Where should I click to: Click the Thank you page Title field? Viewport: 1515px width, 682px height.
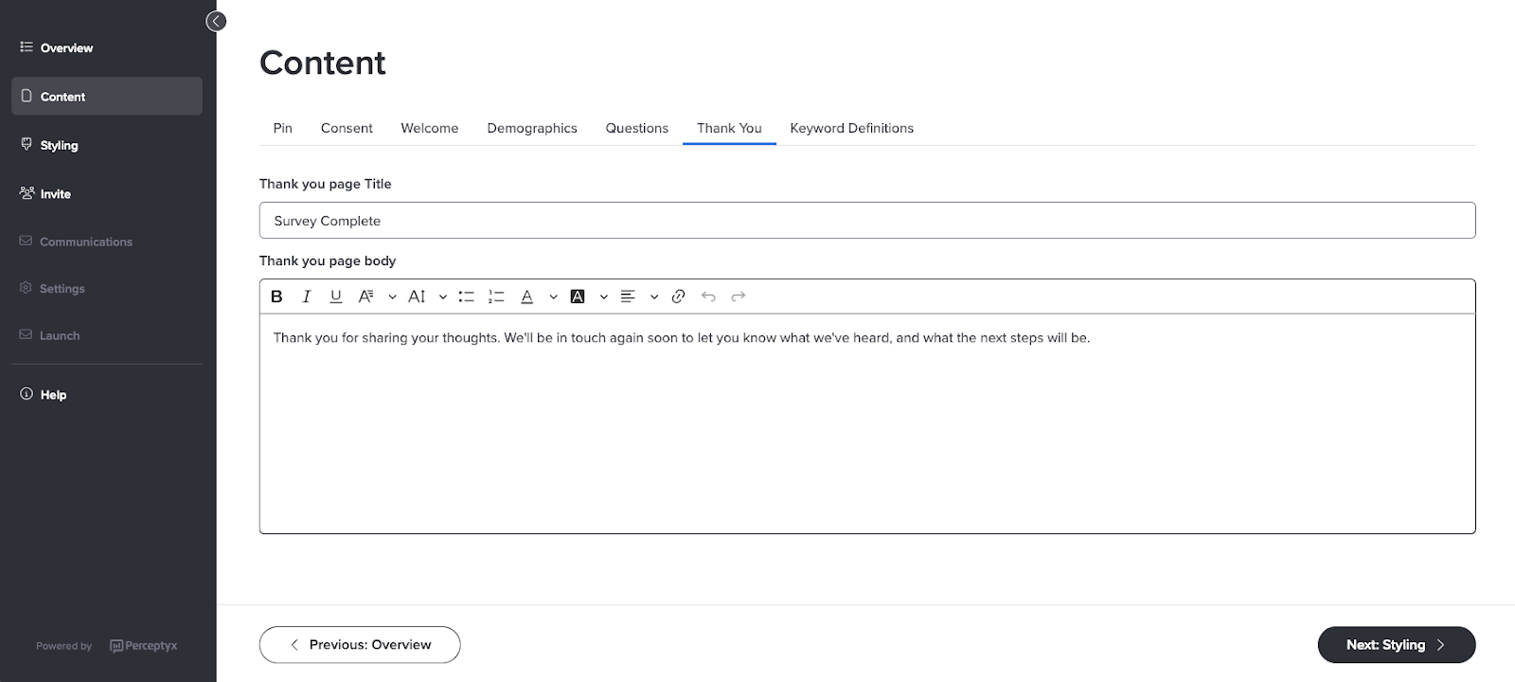(x=867, y=220)
